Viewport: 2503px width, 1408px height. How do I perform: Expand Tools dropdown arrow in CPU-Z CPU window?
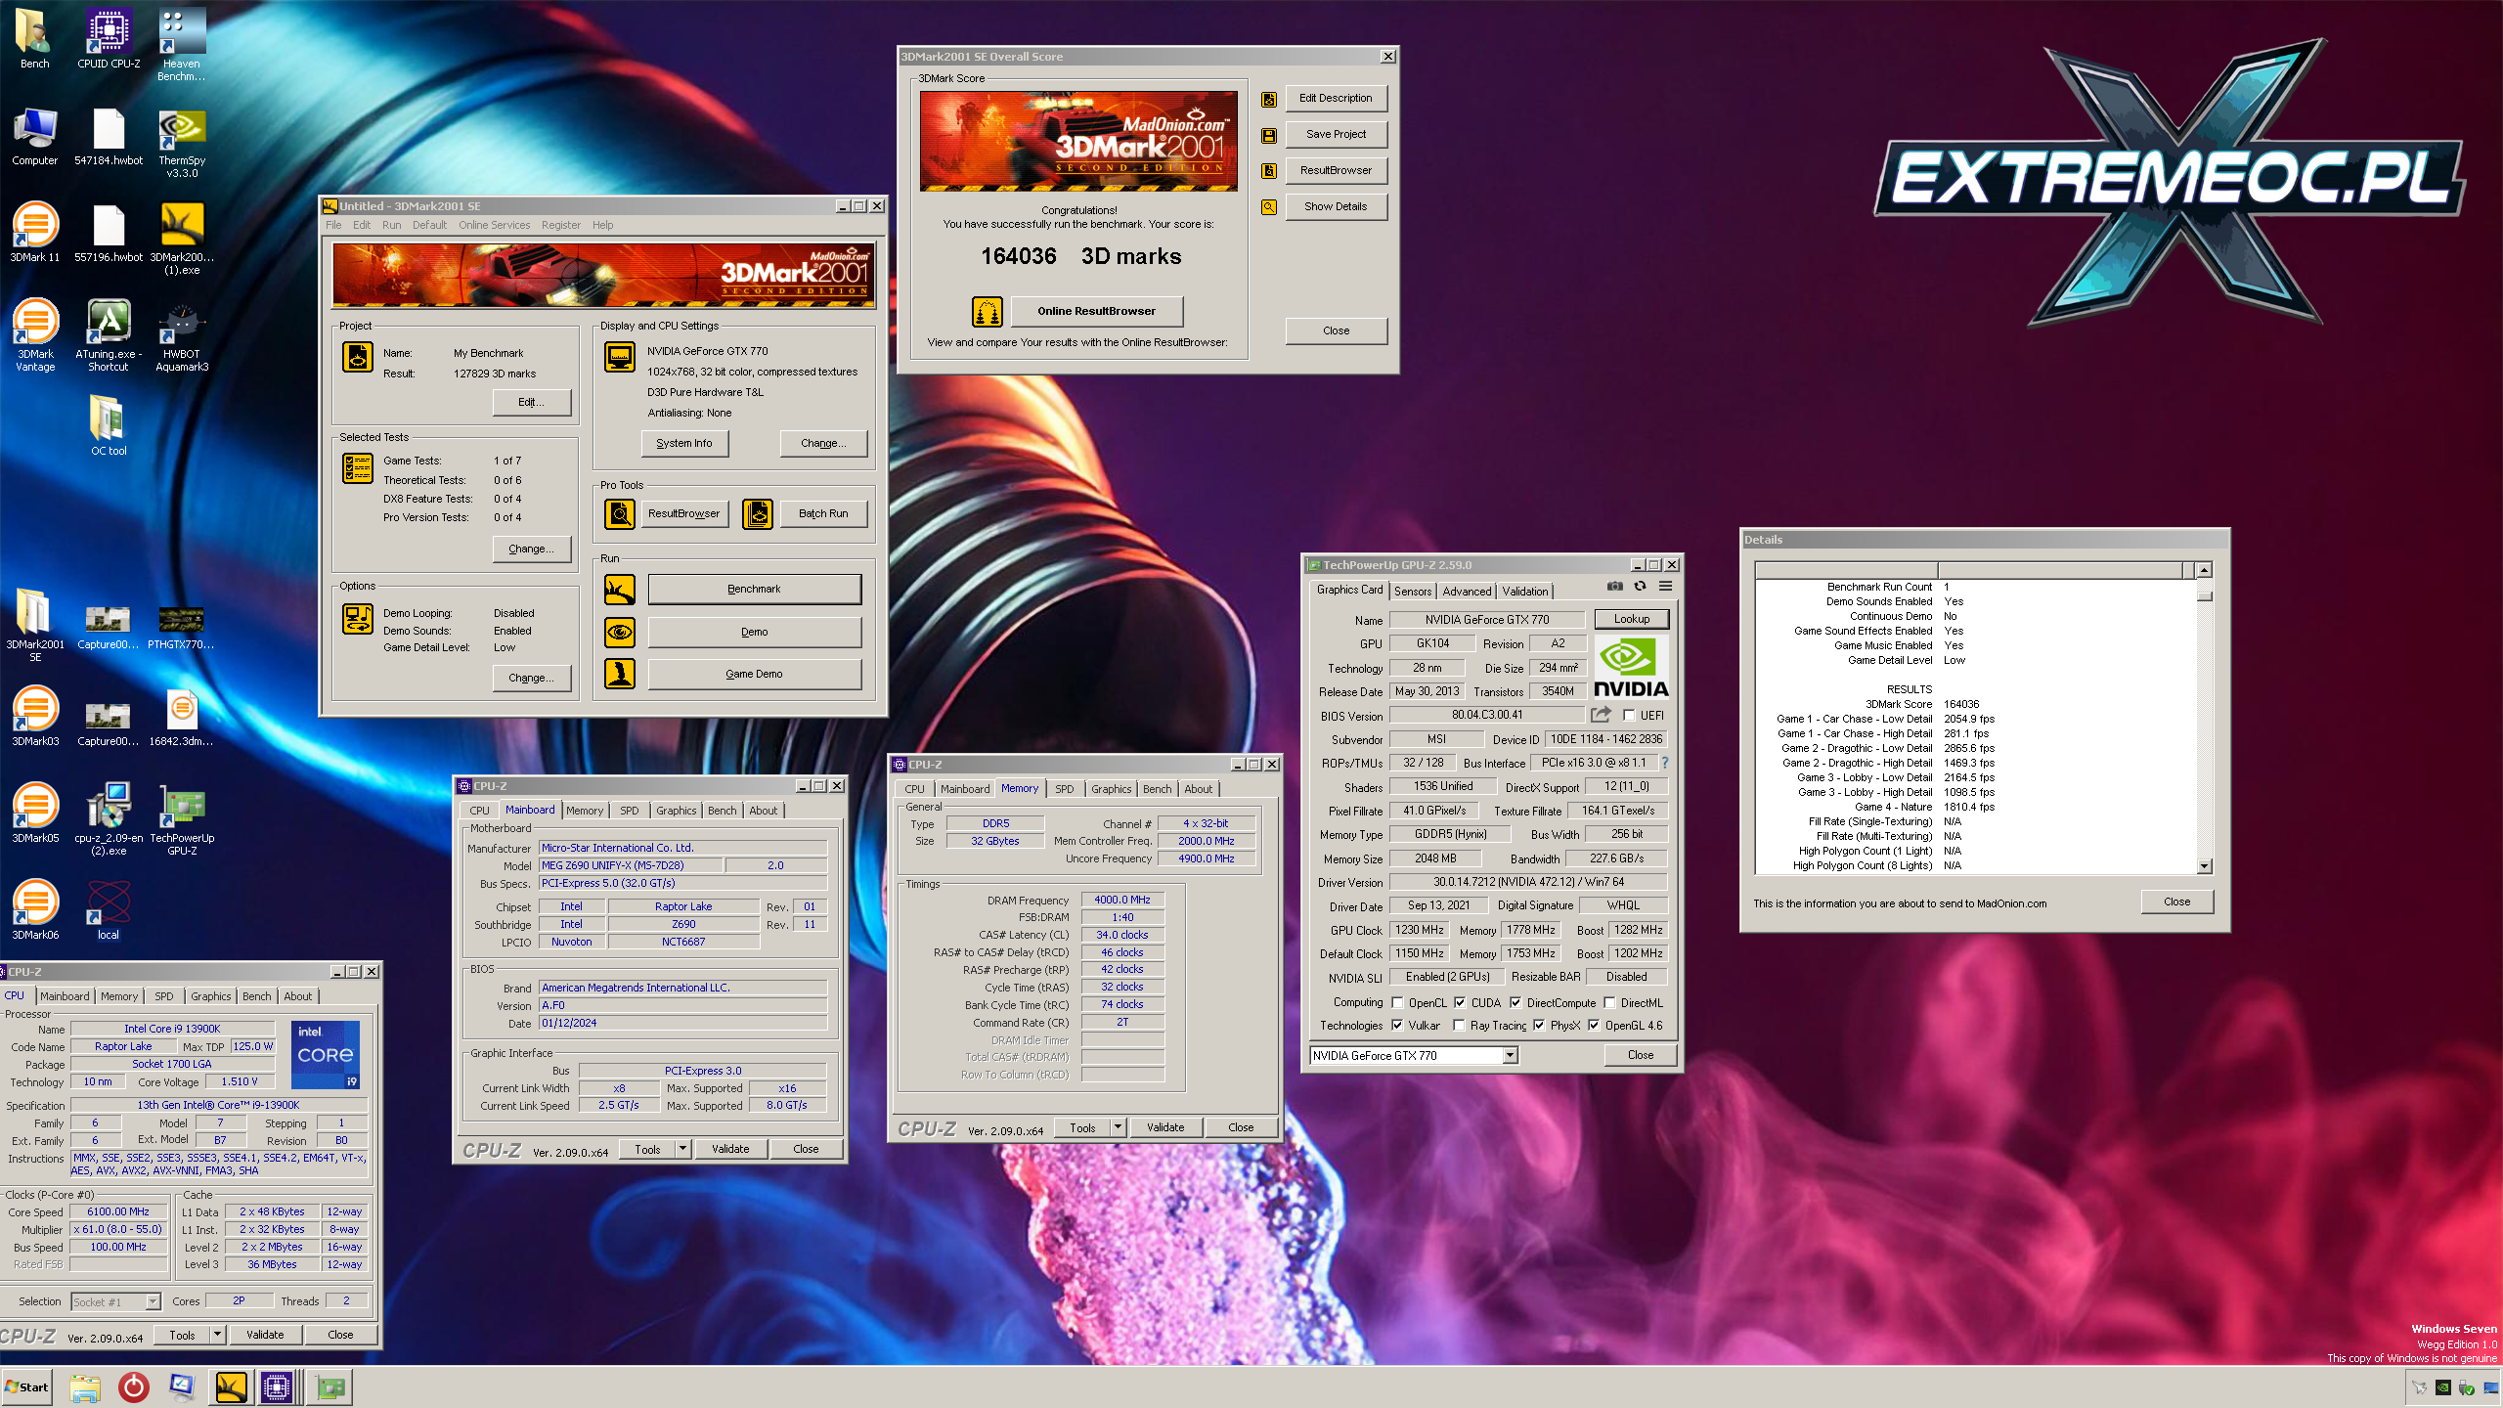(x=217, y=1335)
